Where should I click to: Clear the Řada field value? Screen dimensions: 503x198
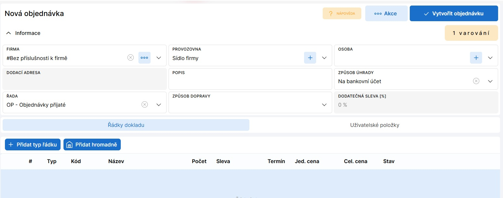(145, 105)
